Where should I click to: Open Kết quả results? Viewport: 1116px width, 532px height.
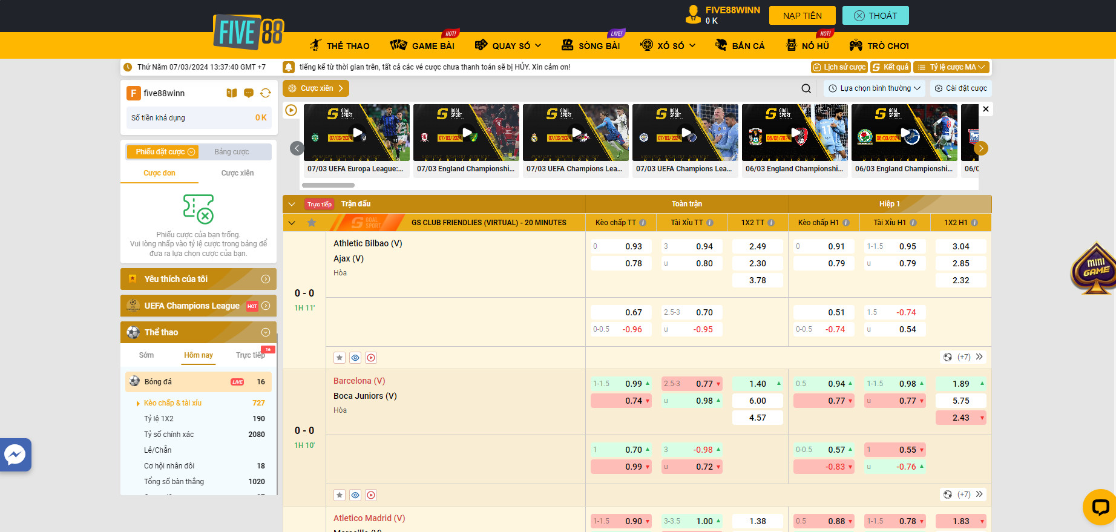(890, 67)
